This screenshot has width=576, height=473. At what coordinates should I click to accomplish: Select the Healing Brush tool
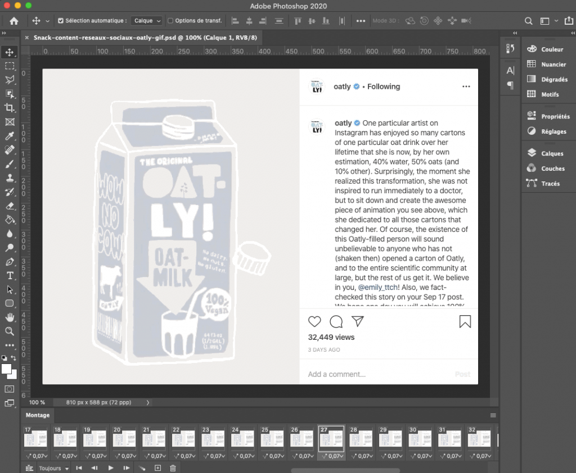coord(10,150)
